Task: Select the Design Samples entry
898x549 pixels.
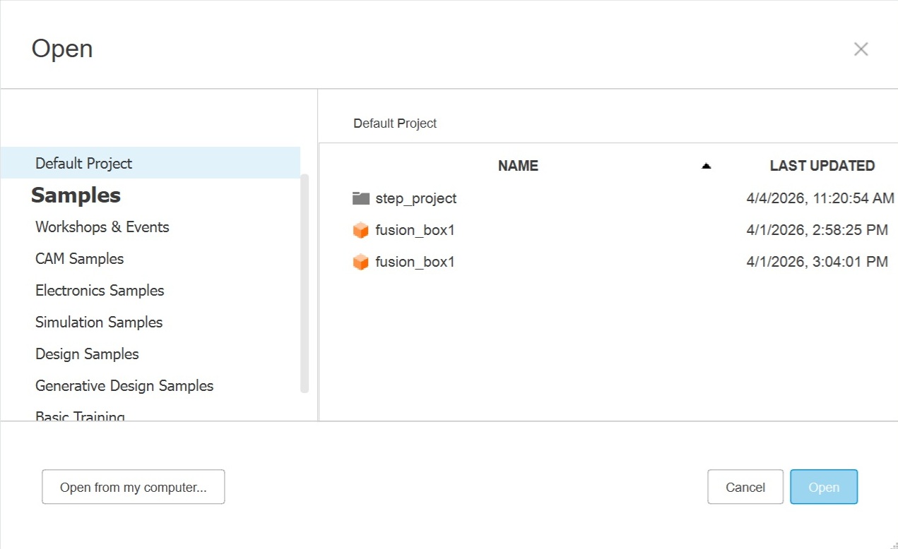Action: tap(87, 354)
